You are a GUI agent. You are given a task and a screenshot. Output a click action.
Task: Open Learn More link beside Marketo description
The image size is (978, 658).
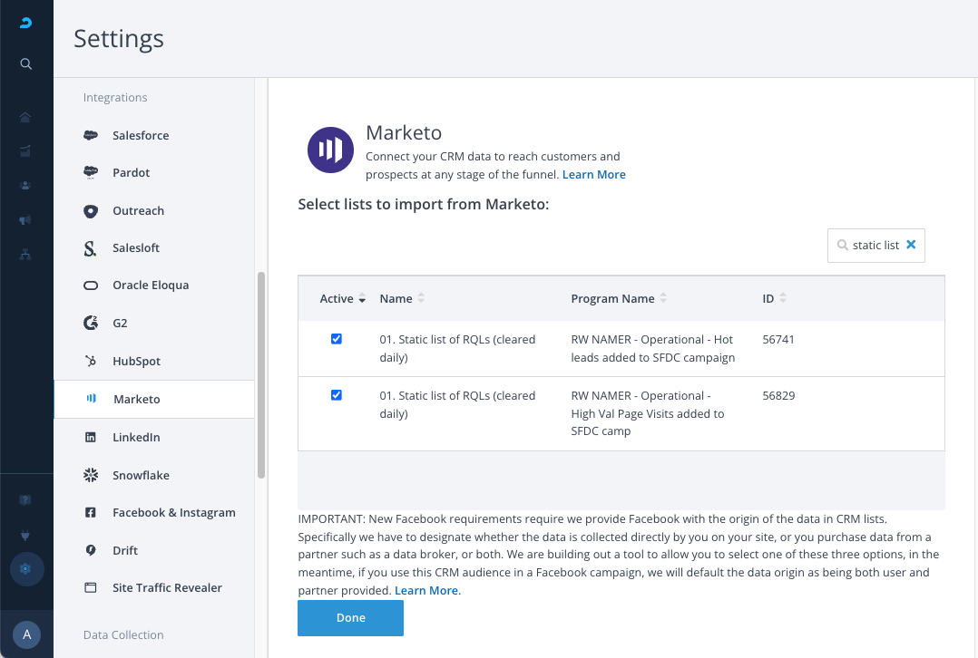pos(593,174)
